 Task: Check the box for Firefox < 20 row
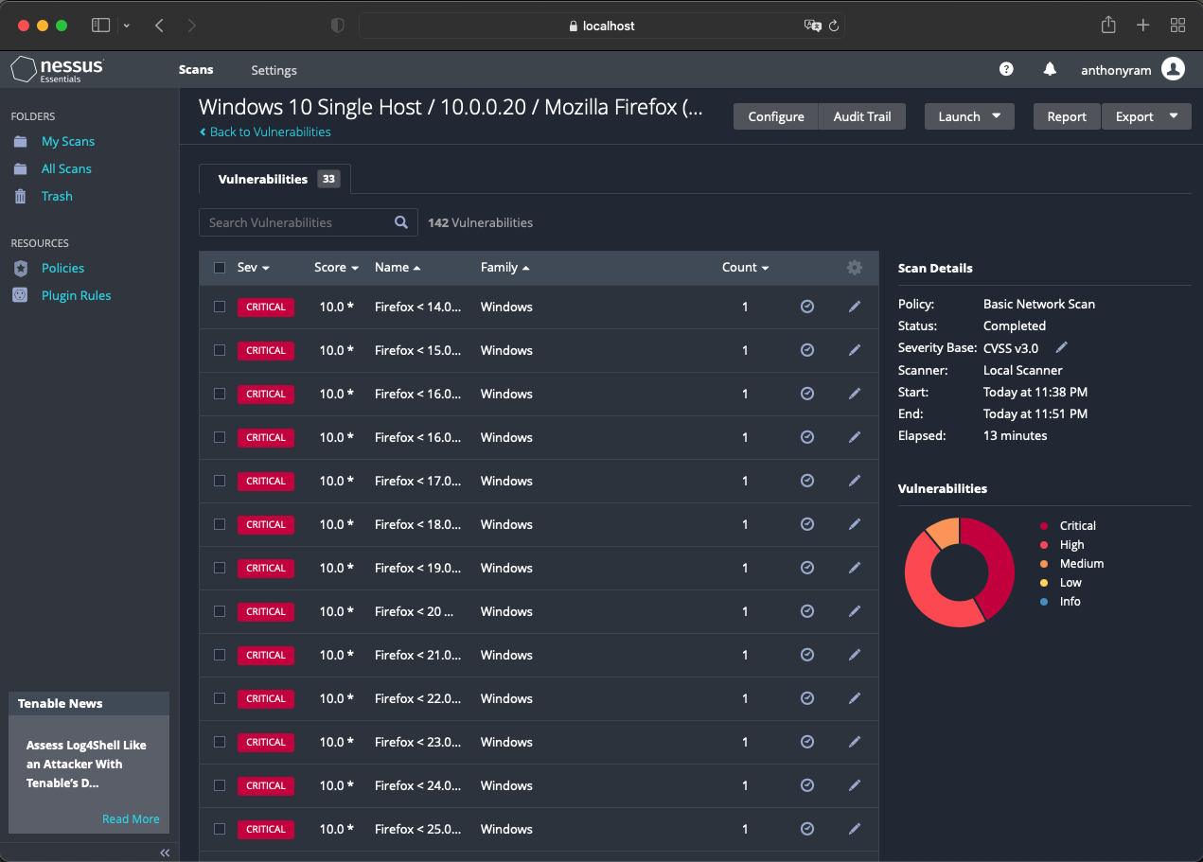[220, 611]
